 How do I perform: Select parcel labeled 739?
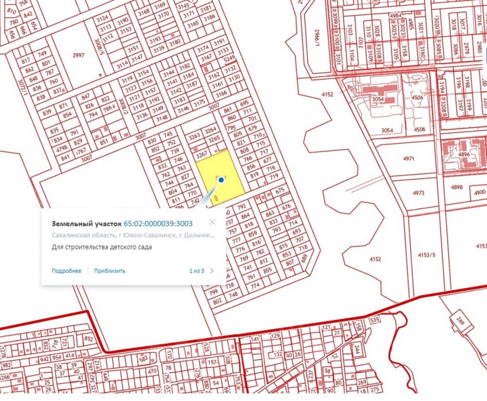pyautogui.click(x=175, y=151)
